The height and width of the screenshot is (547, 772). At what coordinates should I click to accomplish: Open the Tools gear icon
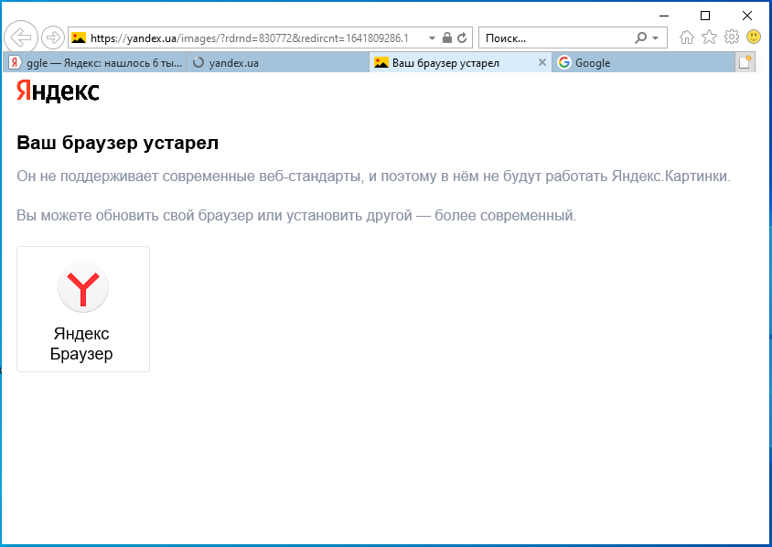pos(732,37)
